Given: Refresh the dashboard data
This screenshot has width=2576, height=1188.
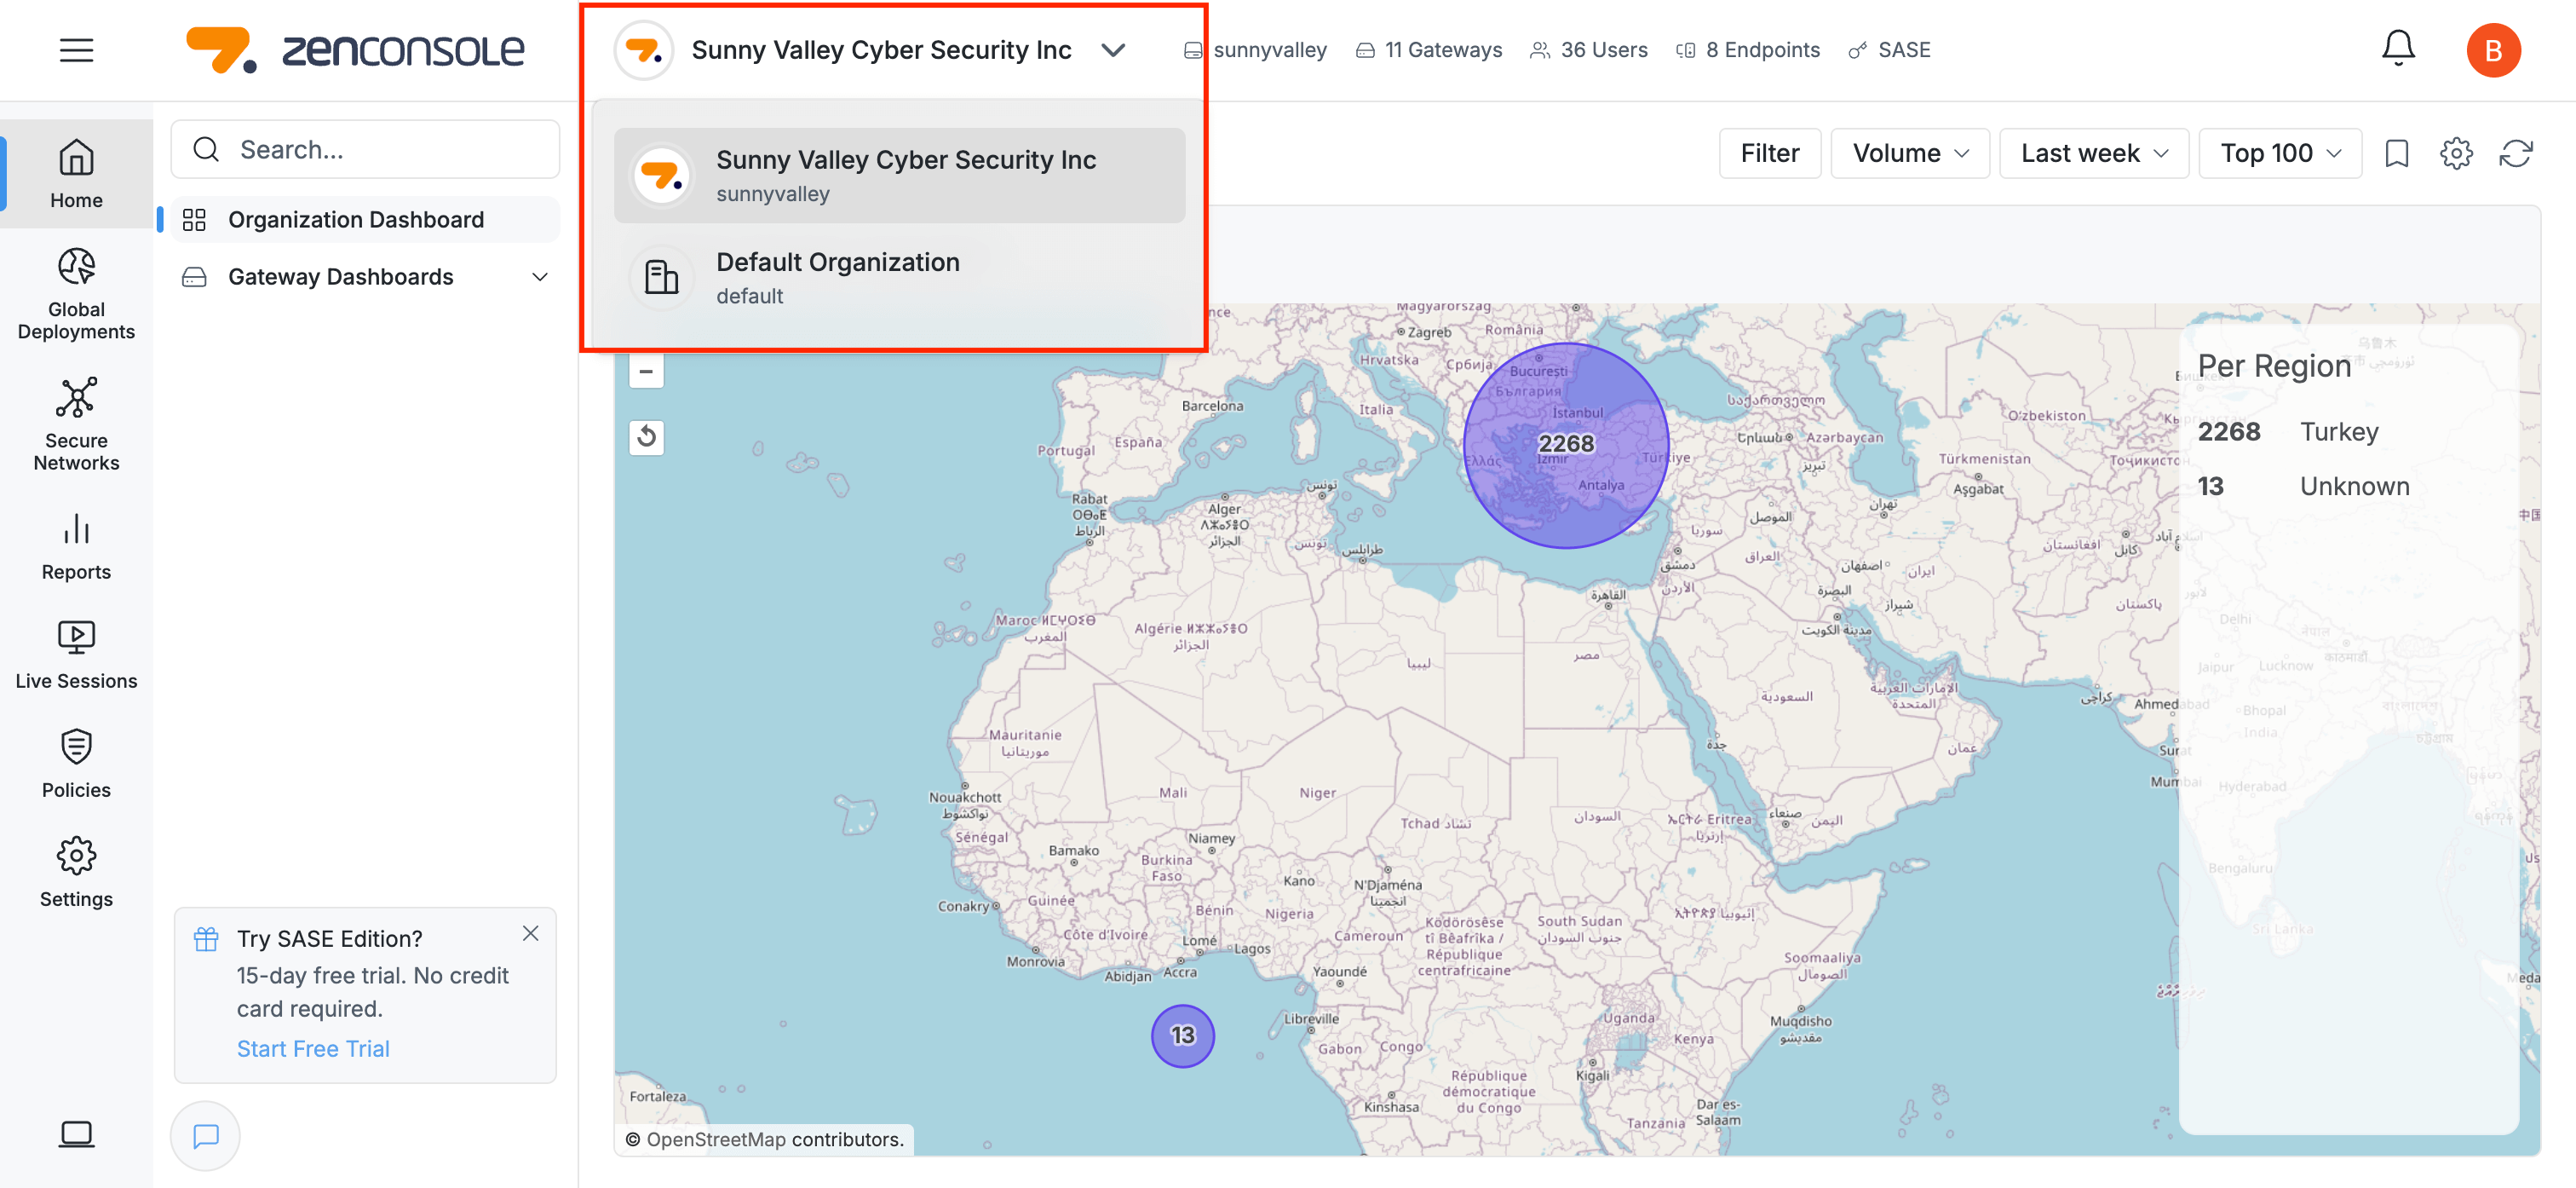Looking at the screenshot, I should 2515,153.
